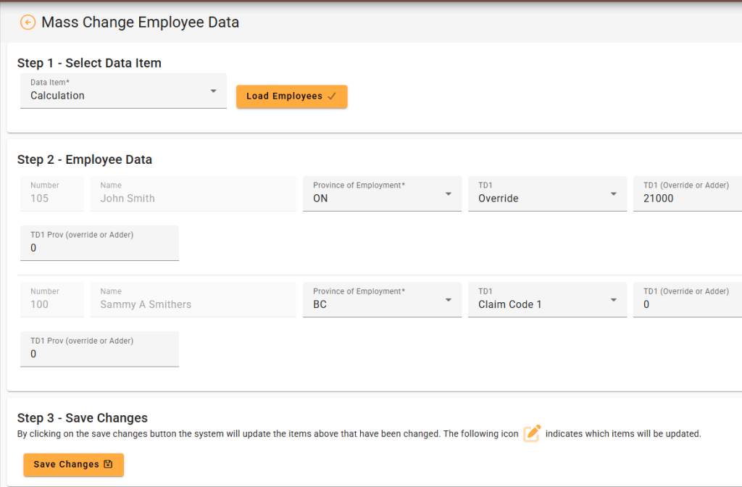Click the Step 1 - Select Data Item heading
The height and width of the screenshot is (487, 742).
[x=89, y=63]
